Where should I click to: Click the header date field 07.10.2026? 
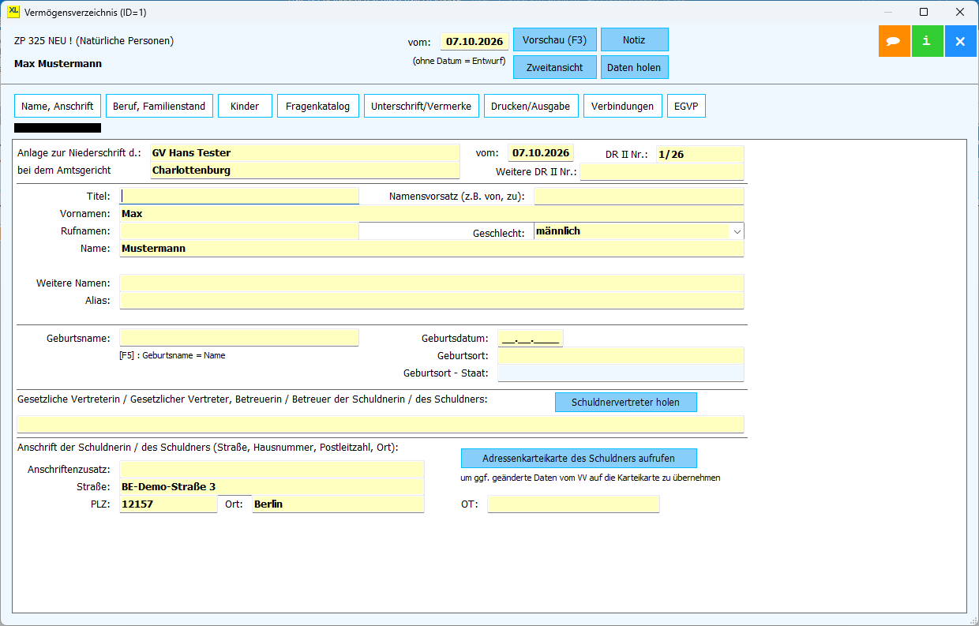click(x=474, y=42)
